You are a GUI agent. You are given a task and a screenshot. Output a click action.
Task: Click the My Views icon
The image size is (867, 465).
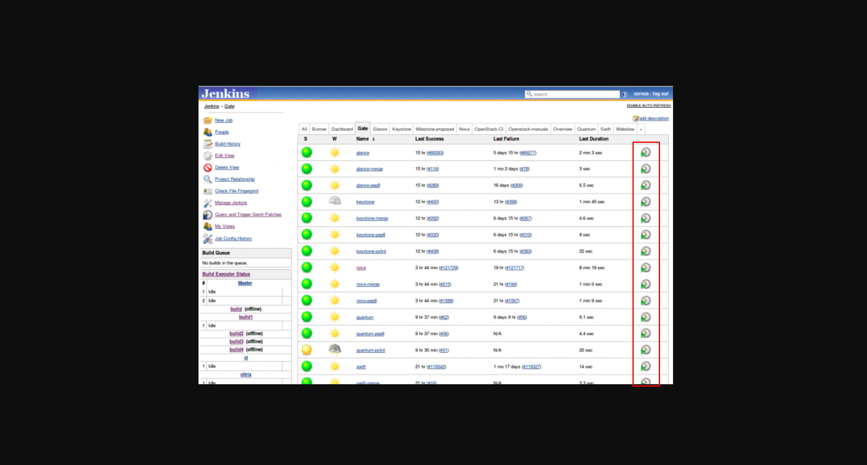(x=208, y=226)
